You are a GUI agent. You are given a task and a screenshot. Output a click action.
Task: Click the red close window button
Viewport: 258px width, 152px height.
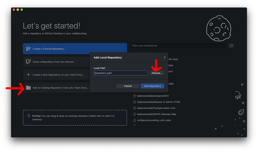click(x=14, y=10)
